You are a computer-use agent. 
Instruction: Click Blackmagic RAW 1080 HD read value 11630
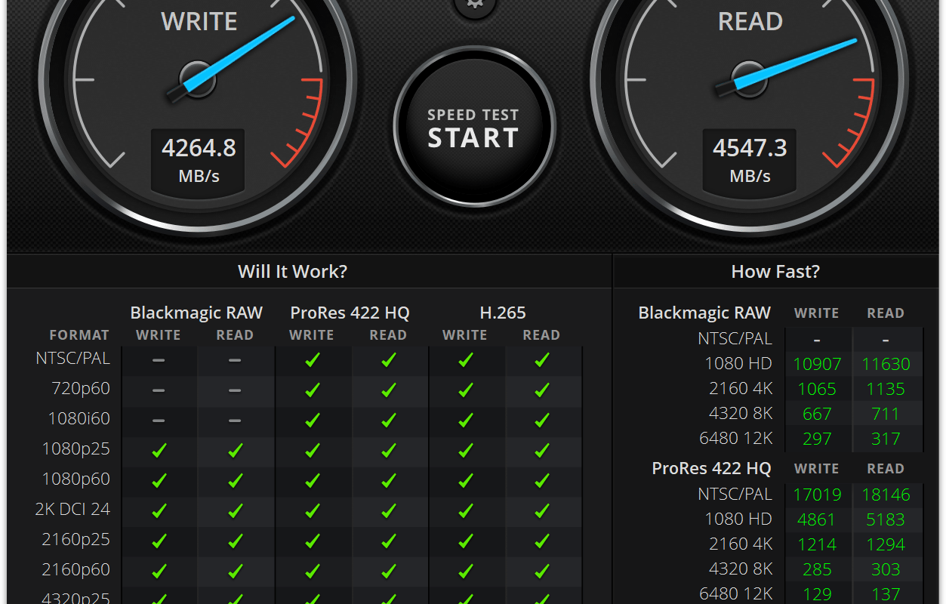pos(886,364)
